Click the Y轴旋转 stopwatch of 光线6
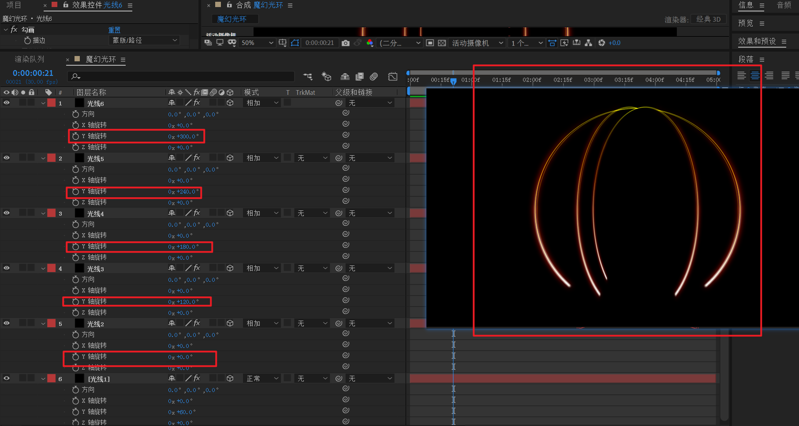This screenshot has height=426, width=799. coord(75,136)
